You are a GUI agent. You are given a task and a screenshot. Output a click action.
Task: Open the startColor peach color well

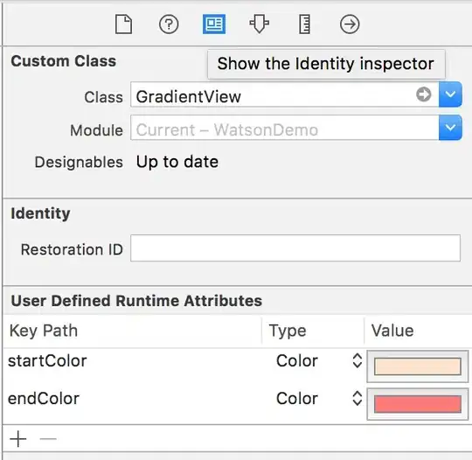tap(418, 366)
